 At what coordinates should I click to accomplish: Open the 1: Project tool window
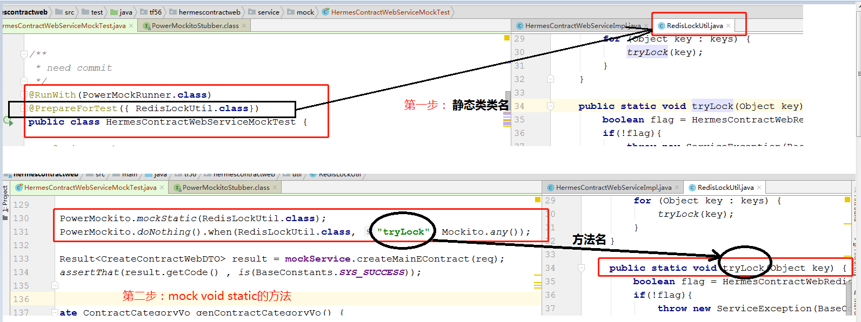5,202
